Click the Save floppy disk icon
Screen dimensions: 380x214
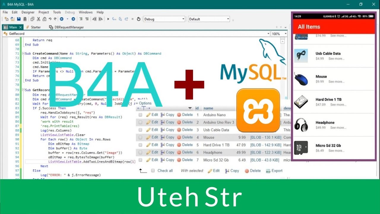[x=19, y=19]
